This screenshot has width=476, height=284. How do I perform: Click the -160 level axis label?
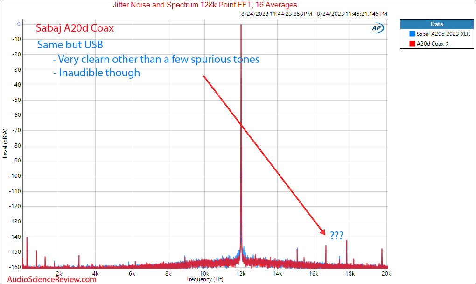point(15,267)
